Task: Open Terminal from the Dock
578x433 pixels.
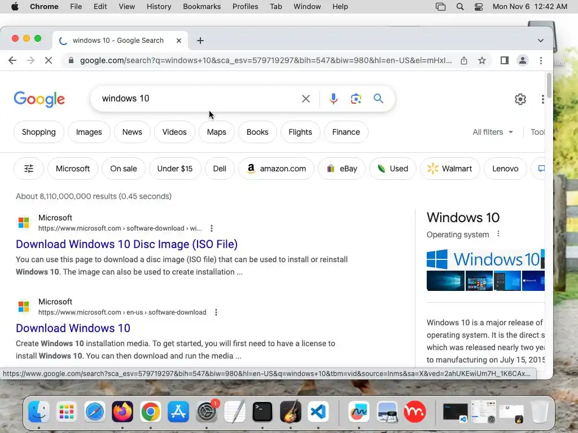Action: click(x=262, y=411)
